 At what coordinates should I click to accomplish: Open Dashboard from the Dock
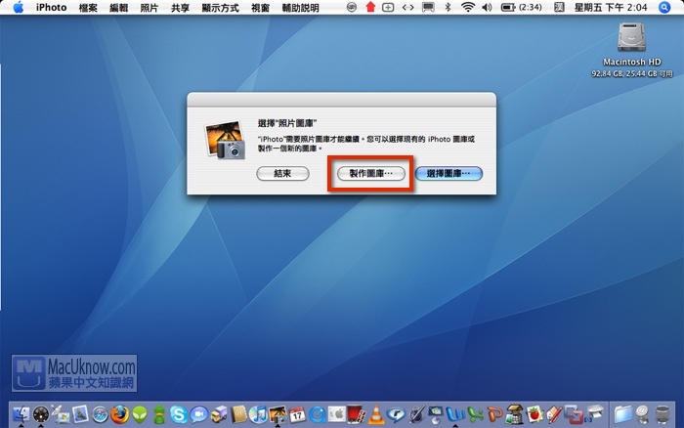pyautogui.click(x=41, y=414)
